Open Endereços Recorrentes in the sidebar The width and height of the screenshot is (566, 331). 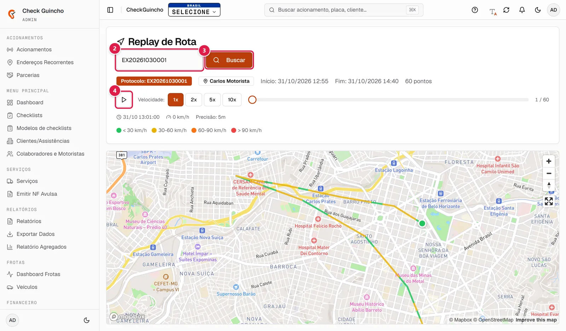(50, 62)
